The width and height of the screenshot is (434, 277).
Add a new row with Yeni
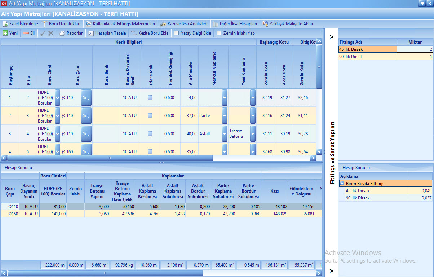pos(10,33)
